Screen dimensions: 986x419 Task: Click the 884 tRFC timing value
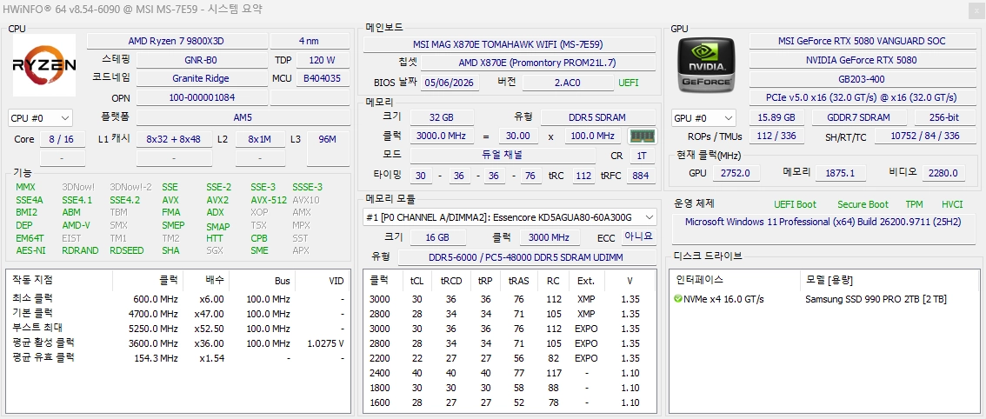point(640,176)
